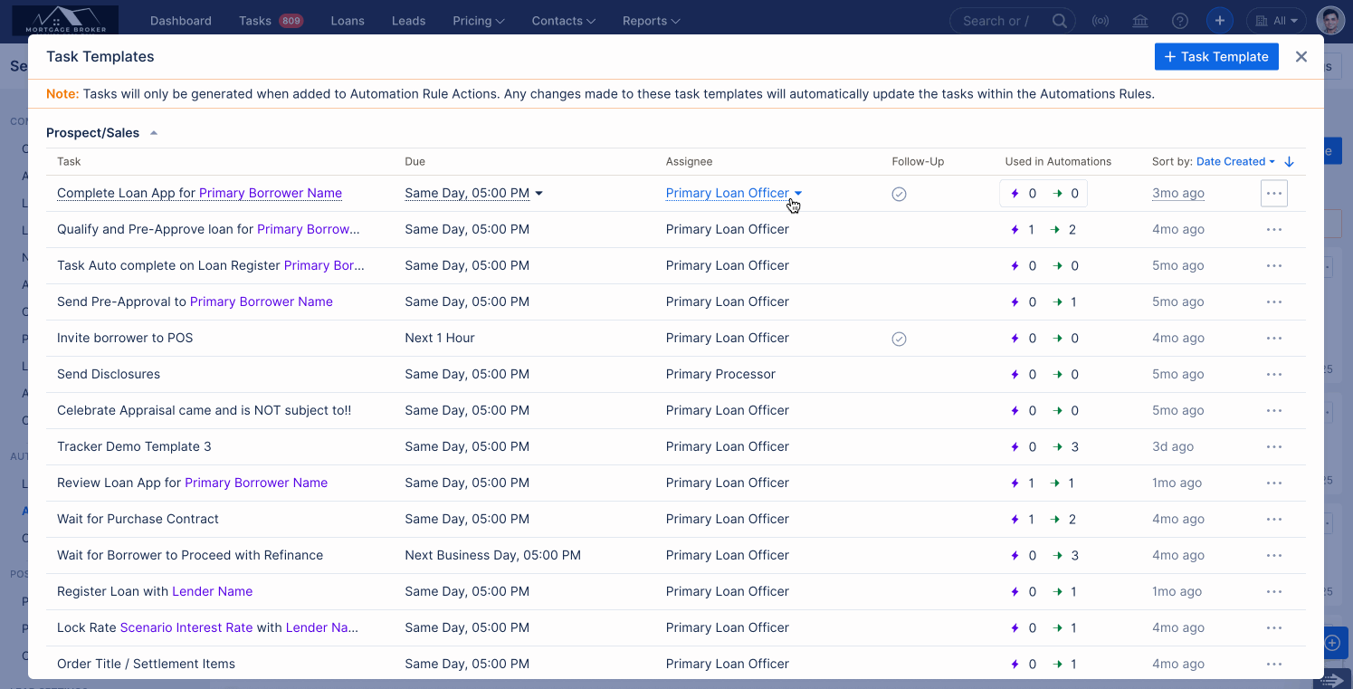This screenshot has height=689, width=1353.
Task: Select Celebrate Appraisal came and is NOT subject to!!
Action: pyautogui.click(x=204, y=410)
